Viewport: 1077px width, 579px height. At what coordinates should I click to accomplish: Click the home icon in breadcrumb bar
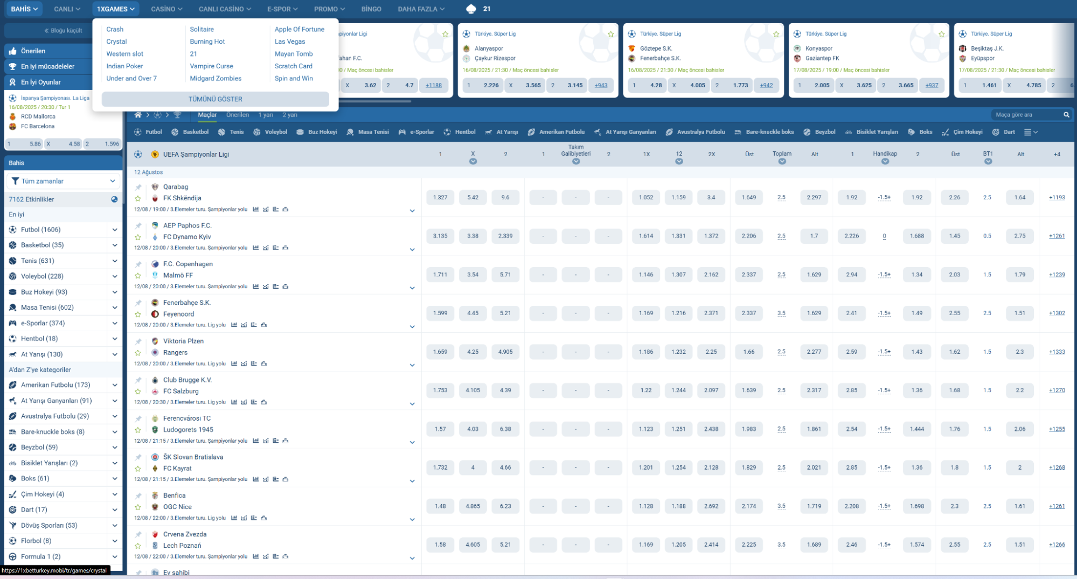(x=138, y=115)
